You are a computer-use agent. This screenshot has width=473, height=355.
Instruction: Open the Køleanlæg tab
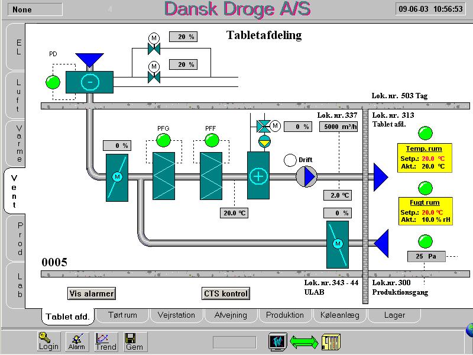point(339,315)
